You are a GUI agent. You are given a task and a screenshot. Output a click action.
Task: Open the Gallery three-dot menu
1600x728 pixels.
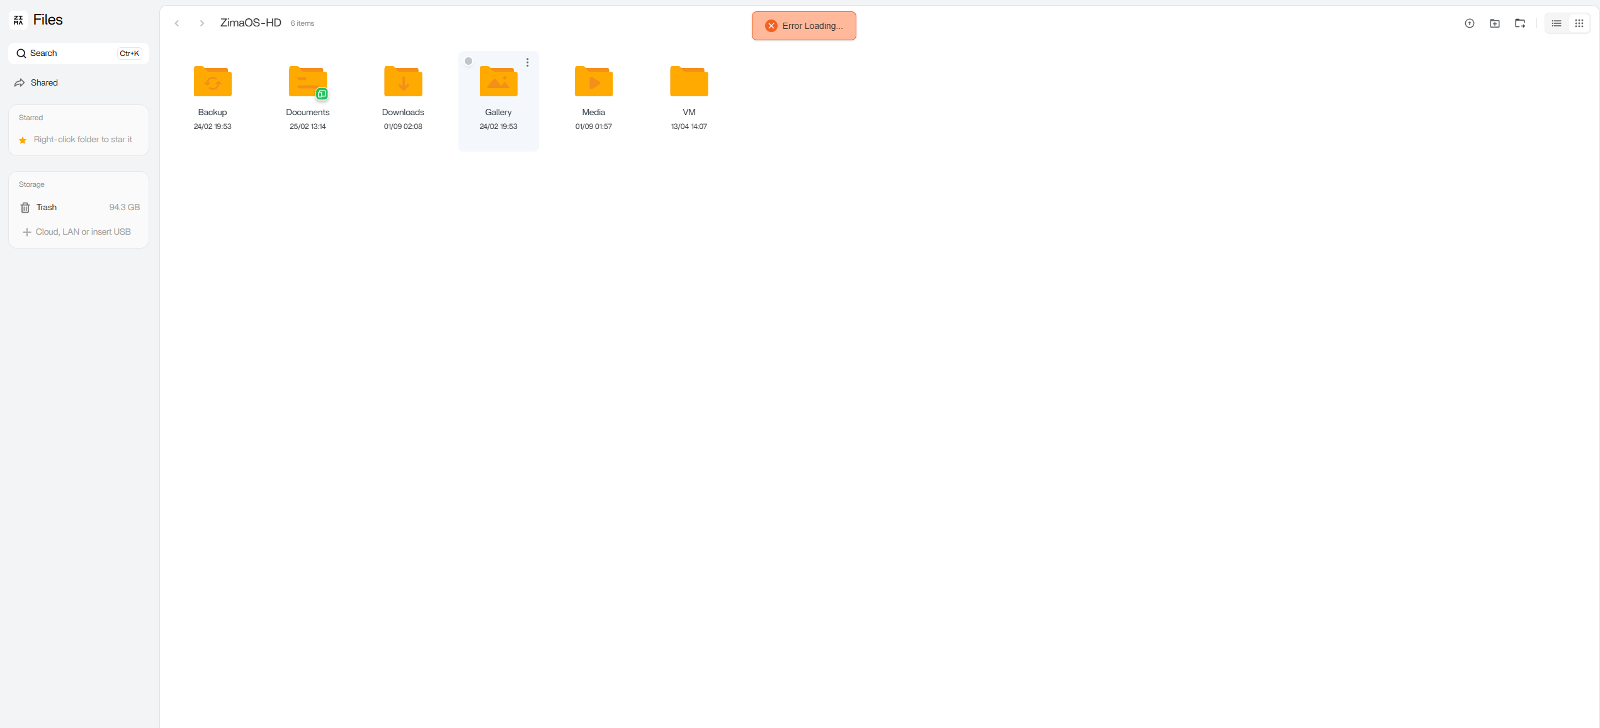point(527,62)
